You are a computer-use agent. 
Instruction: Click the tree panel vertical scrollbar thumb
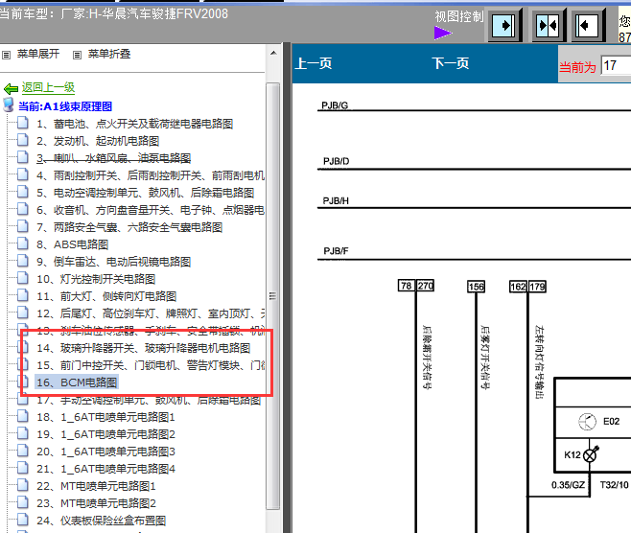pos(273,296)
